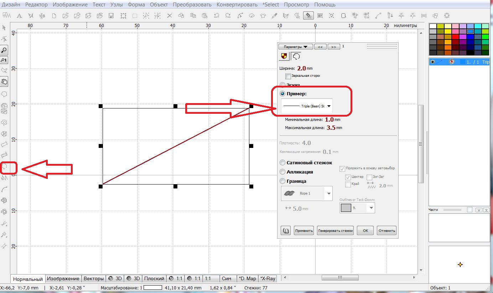Click the shield color tab icon in parameters panel
The width and height of the screenshot is (493, 293).
click(284, 56)
